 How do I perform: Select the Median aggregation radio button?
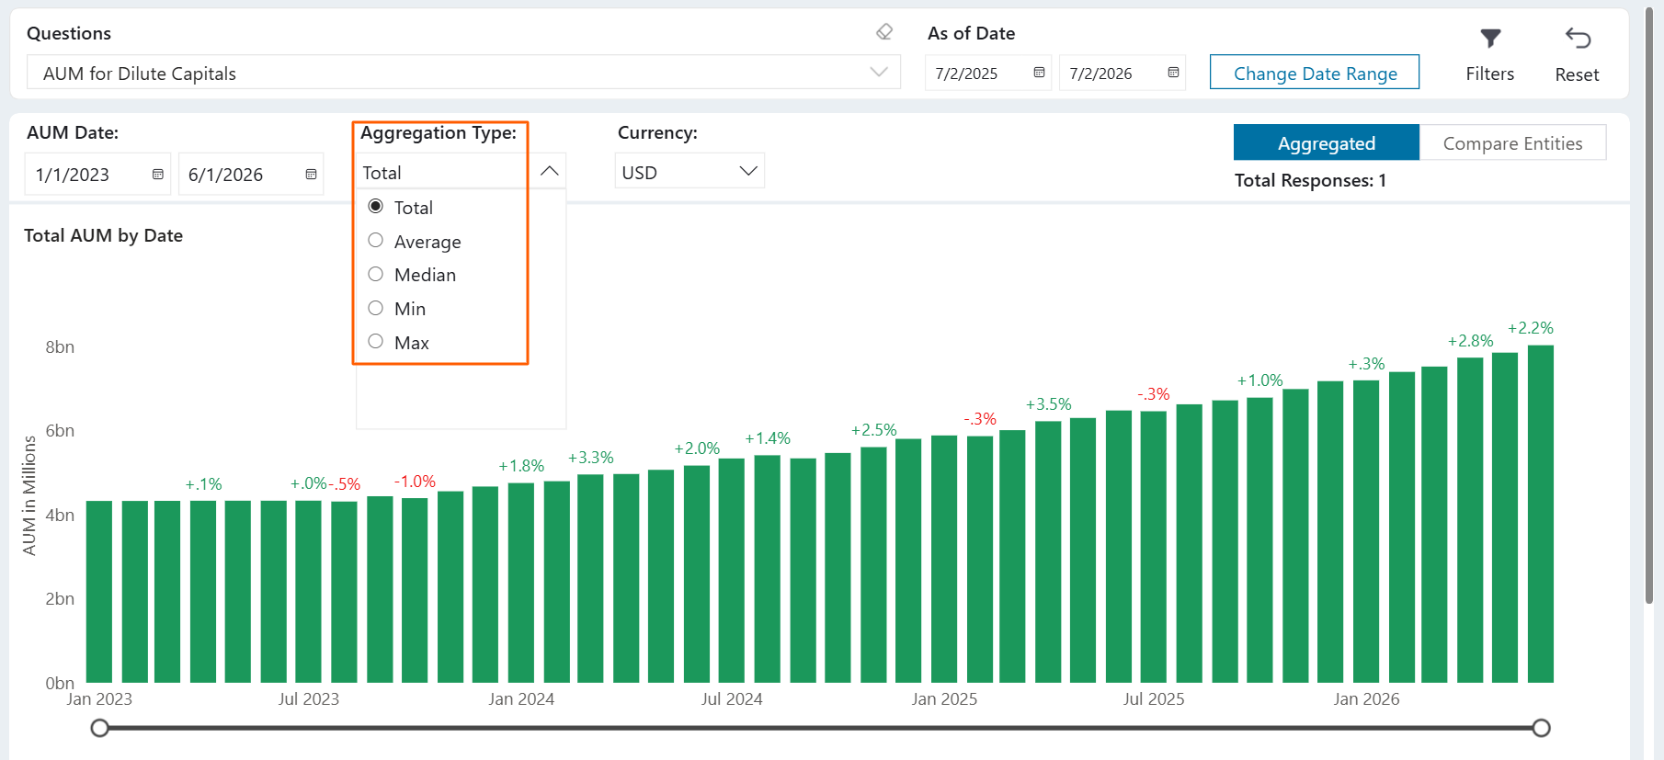pos(375,274)
